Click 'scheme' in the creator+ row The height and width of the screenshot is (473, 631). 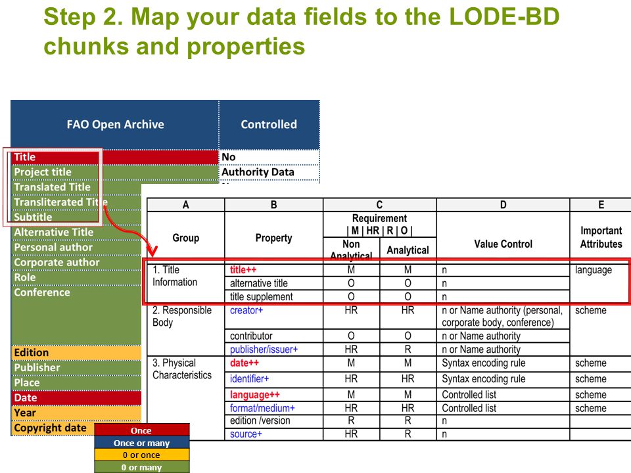[590, 311]
